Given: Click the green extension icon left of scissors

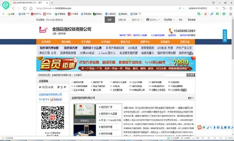Looking at the screenshot, I should [199, 14].
